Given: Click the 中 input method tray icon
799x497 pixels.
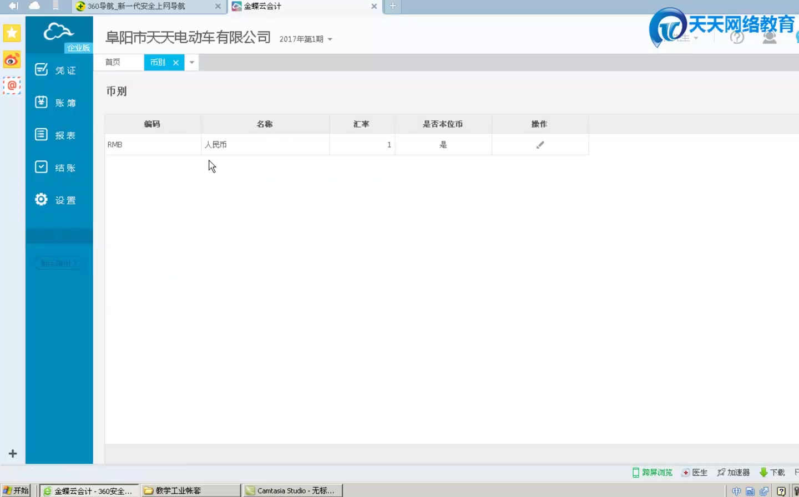Looking at the screenshot, I should click(x=736, y=491).
